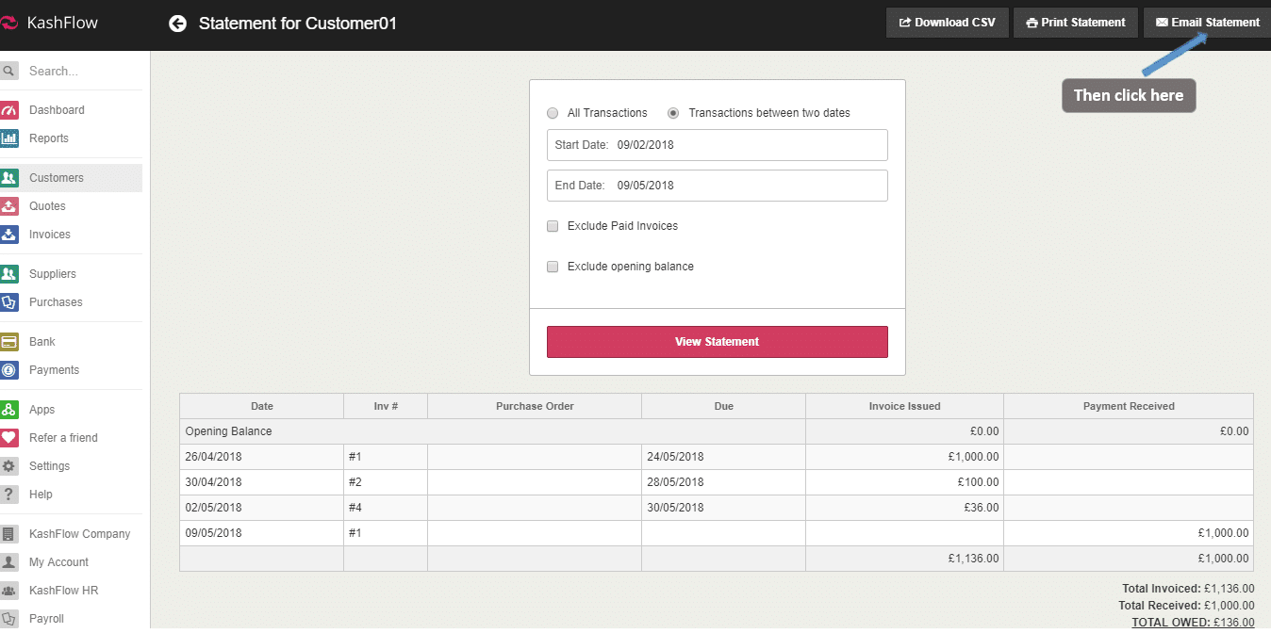Click the back arrow icon beside Statement title

(x=177, y=24)
